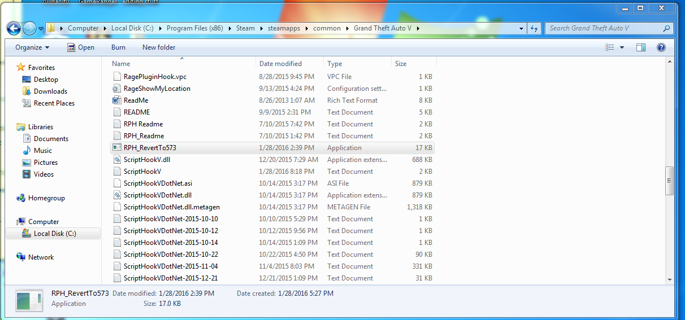Viewport: 685px width, 320px height.
Task: Click the Music library icon
Action: click(x=27, y=150)
